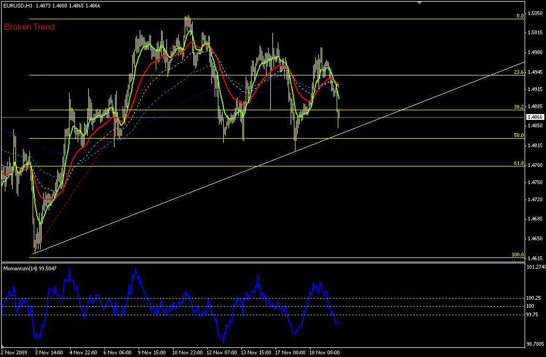This screenshot has width=546, height=357.
Task: Click the 18 Nov 08:00 time label
Action: pos(324,353)
